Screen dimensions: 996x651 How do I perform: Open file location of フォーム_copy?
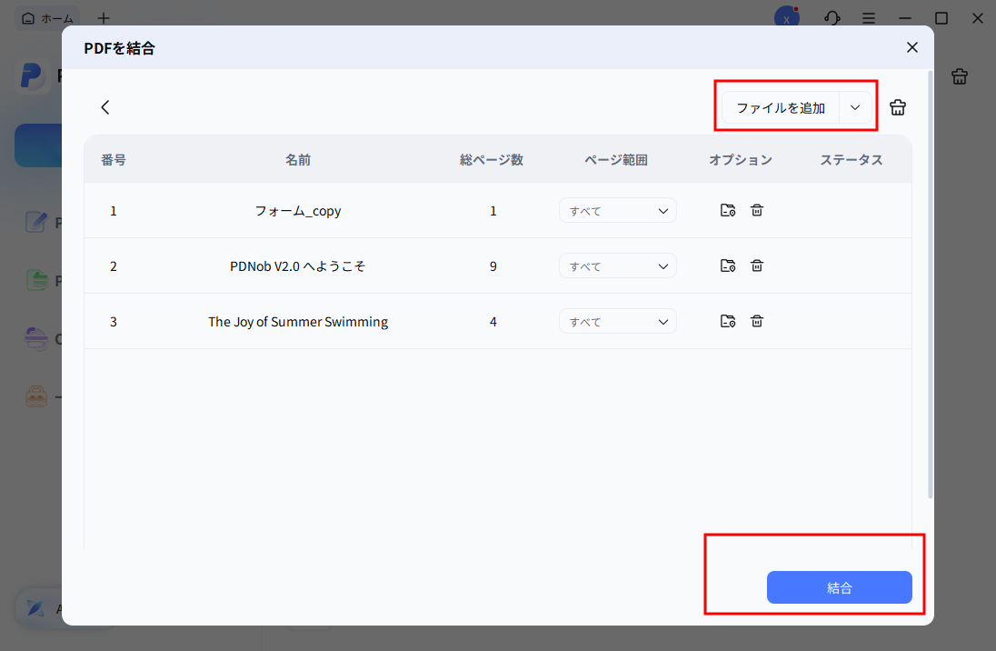[x=728, y=210]
